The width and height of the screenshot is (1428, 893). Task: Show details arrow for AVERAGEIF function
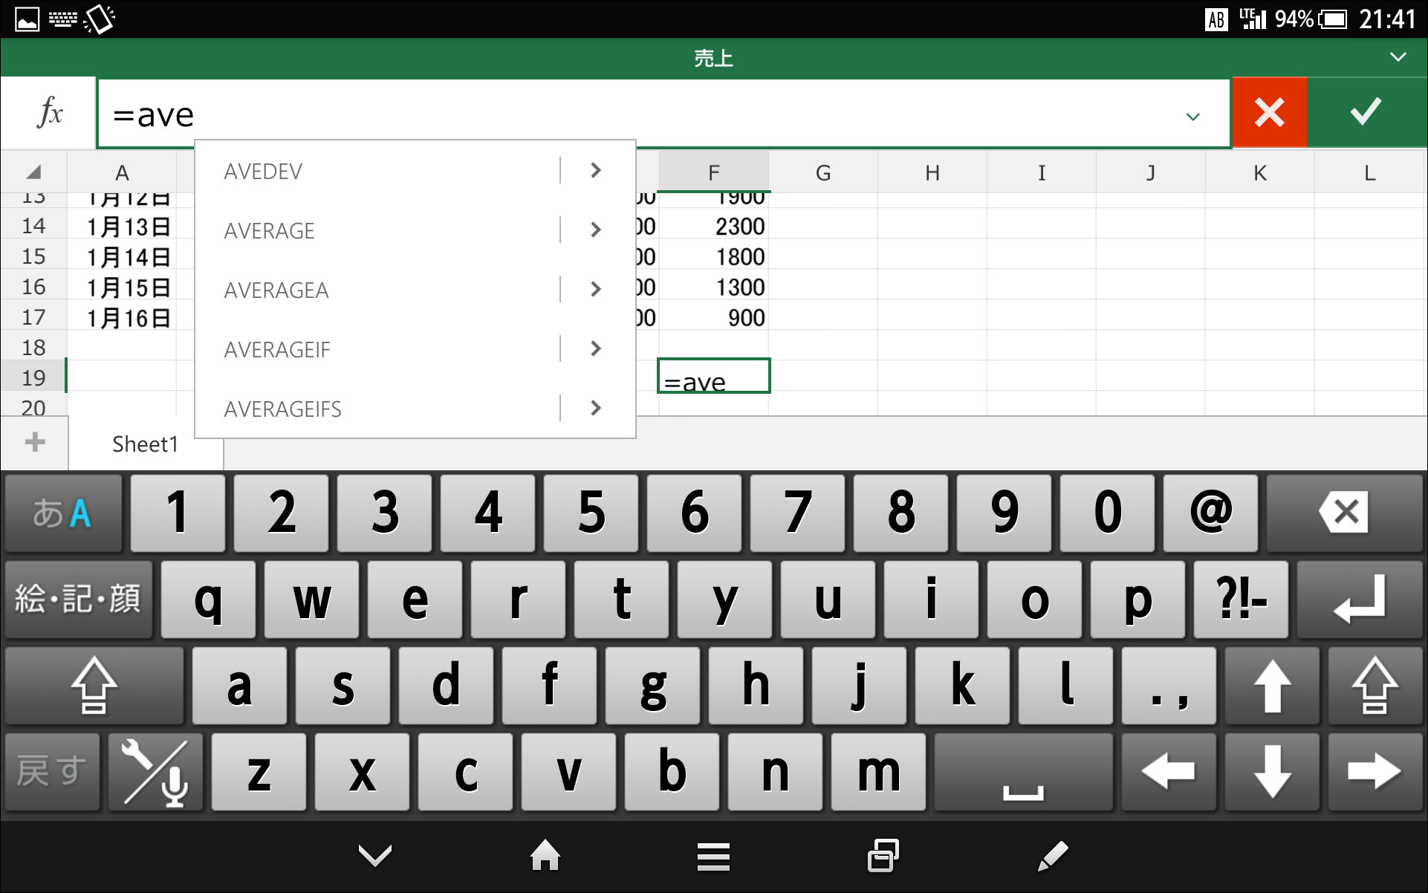tap(596, 348)
